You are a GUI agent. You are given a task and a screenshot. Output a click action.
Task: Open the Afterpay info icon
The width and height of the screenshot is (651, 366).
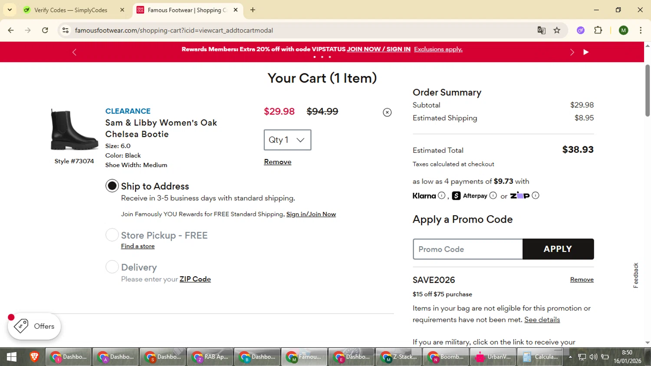click(493, 195)
